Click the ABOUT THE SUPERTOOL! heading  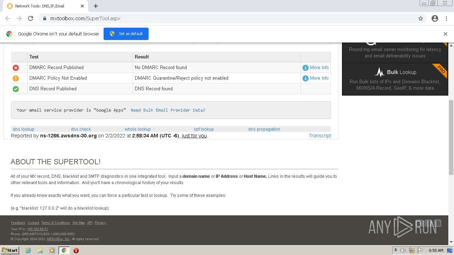55,162
